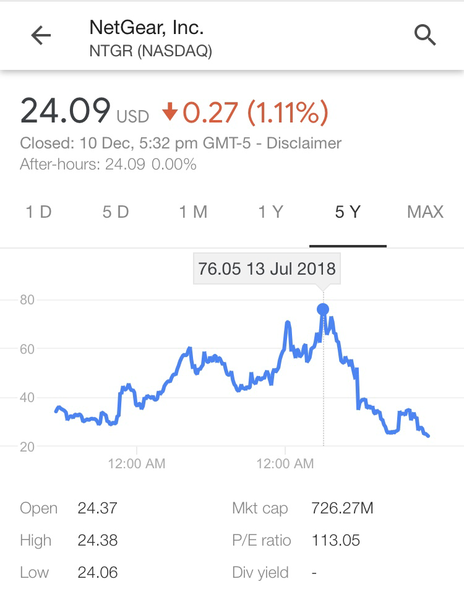Click the After-hours 24.09 text
Image resolution: width=464 pixels, height=592 pixels.
(x=108, y=165)
